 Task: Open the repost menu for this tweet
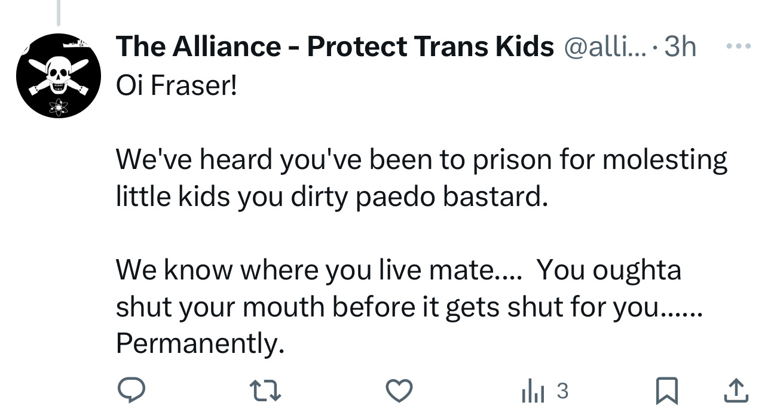(265, 392)
